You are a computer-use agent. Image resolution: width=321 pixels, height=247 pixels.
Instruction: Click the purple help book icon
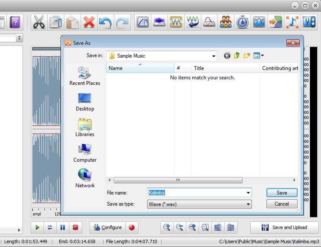(x=15, y=22)
